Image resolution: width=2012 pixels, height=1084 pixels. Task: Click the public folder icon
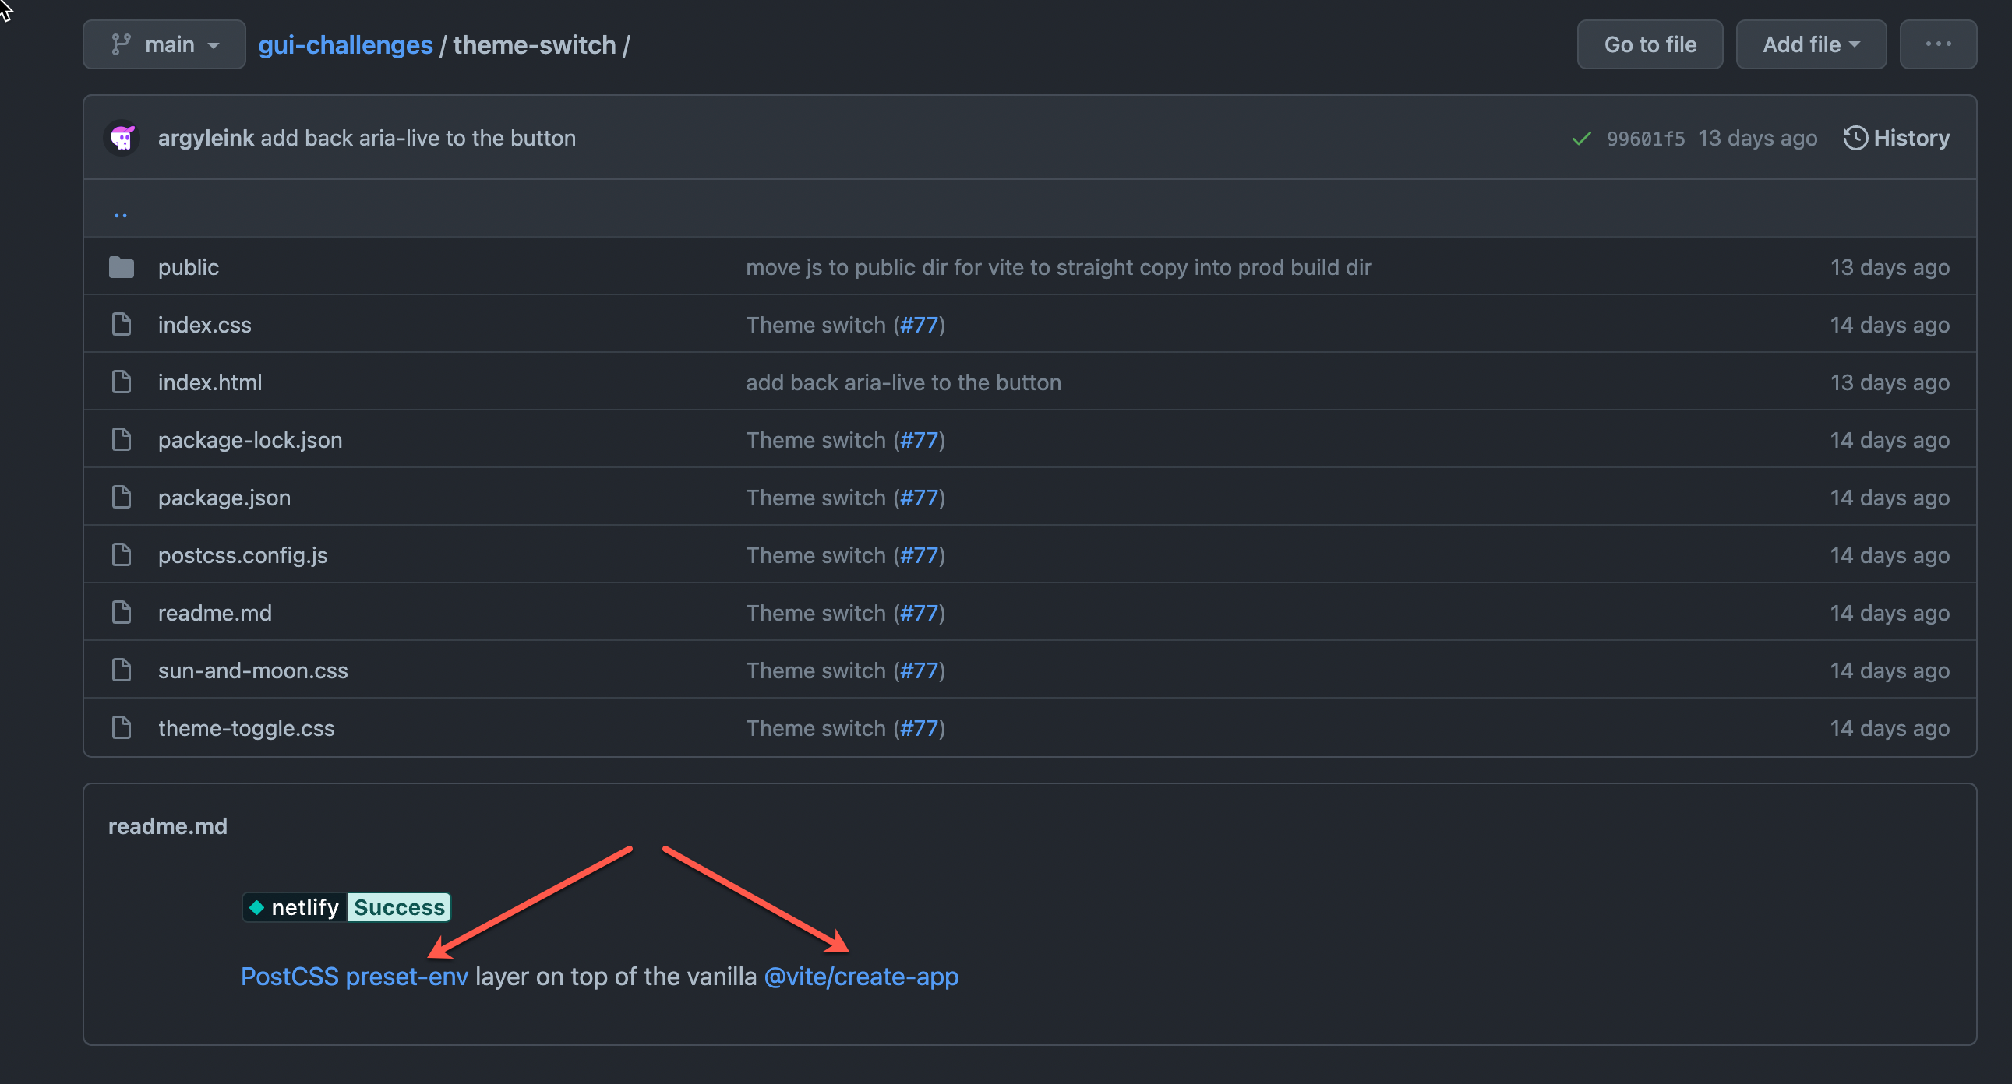tap(121, 266)
